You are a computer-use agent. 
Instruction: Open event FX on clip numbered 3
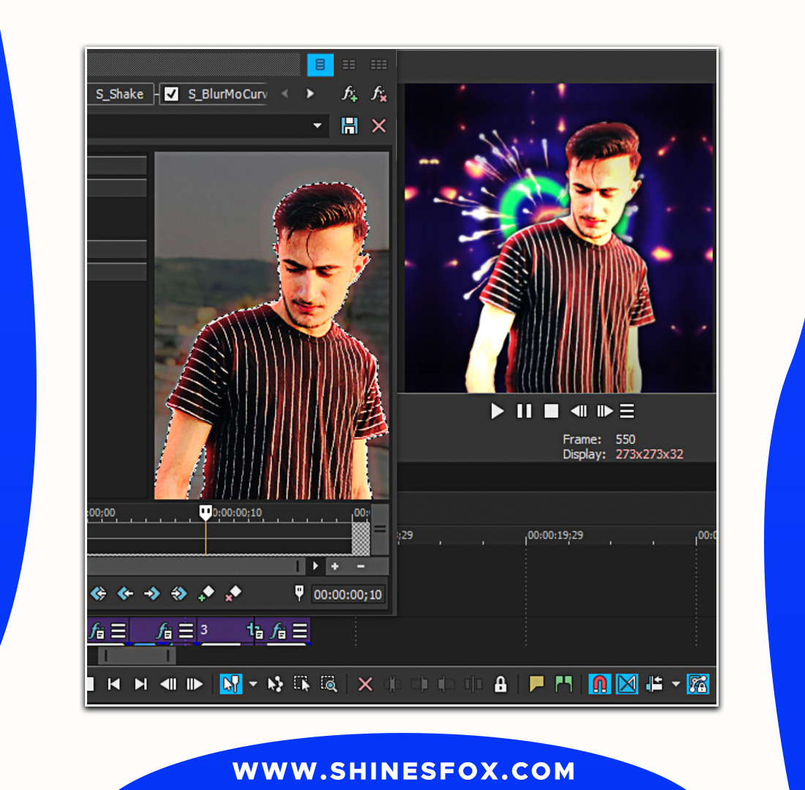278,631
